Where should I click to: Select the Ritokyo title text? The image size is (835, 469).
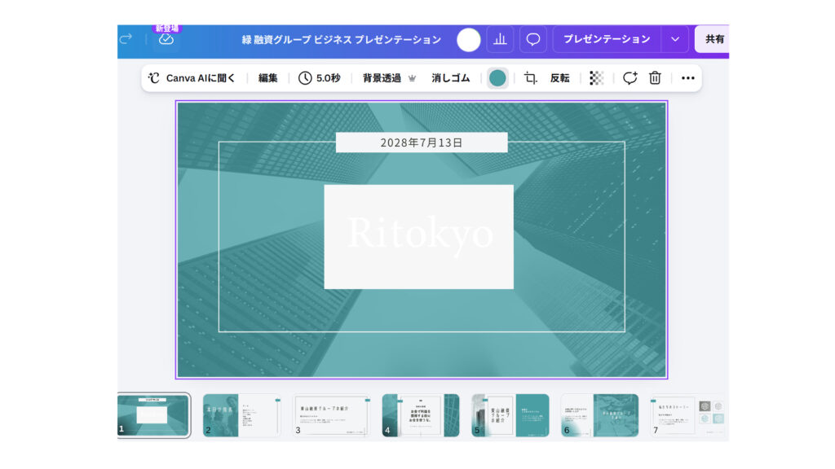(420, 234)
